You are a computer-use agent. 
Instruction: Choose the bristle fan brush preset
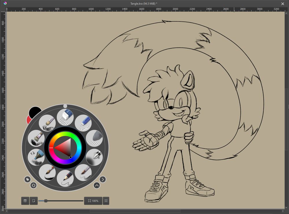(x=36, y=138)
